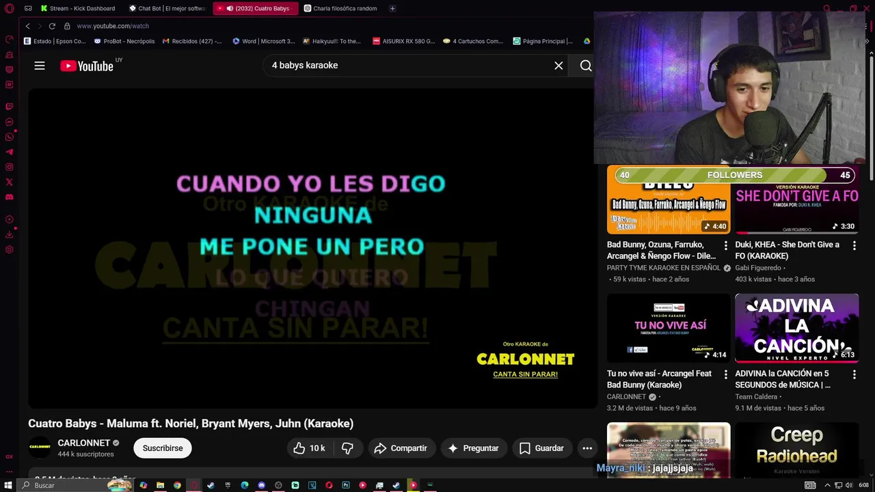Screen dimensions: 875x492
Task: Switch to the Cuatro Babys YouTube tab
Action: pos(256,8)
